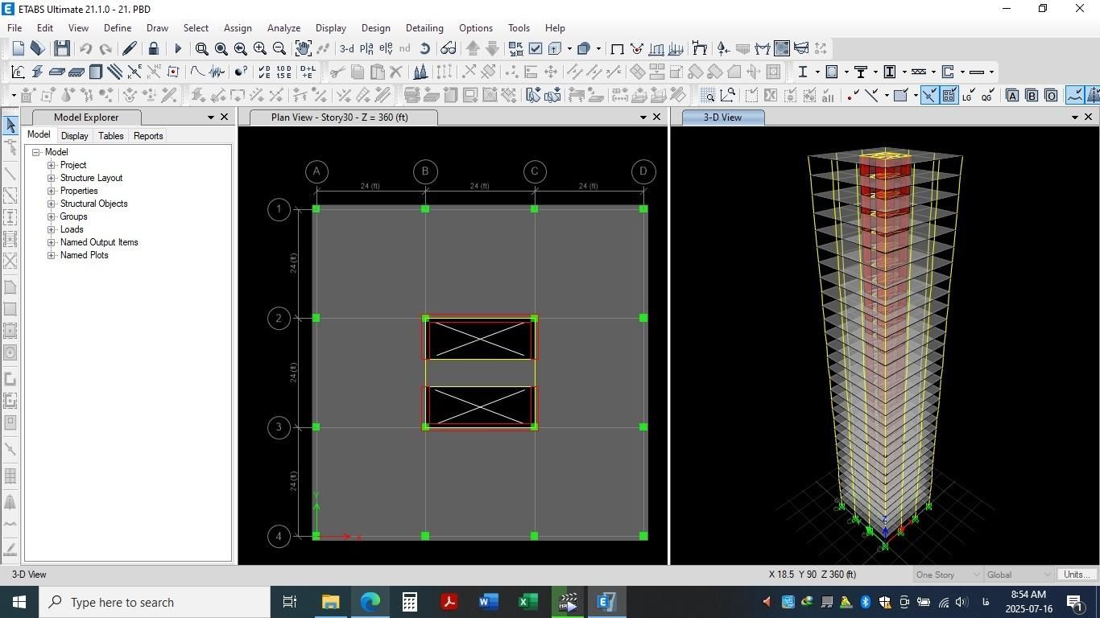Toggle the O text display button
Image resolution: width=1100 pixels, height=618 pixels.
point(1051,95)
